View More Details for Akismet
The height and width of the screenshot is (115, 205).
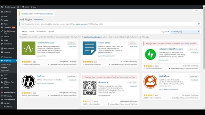pos(72,47)
